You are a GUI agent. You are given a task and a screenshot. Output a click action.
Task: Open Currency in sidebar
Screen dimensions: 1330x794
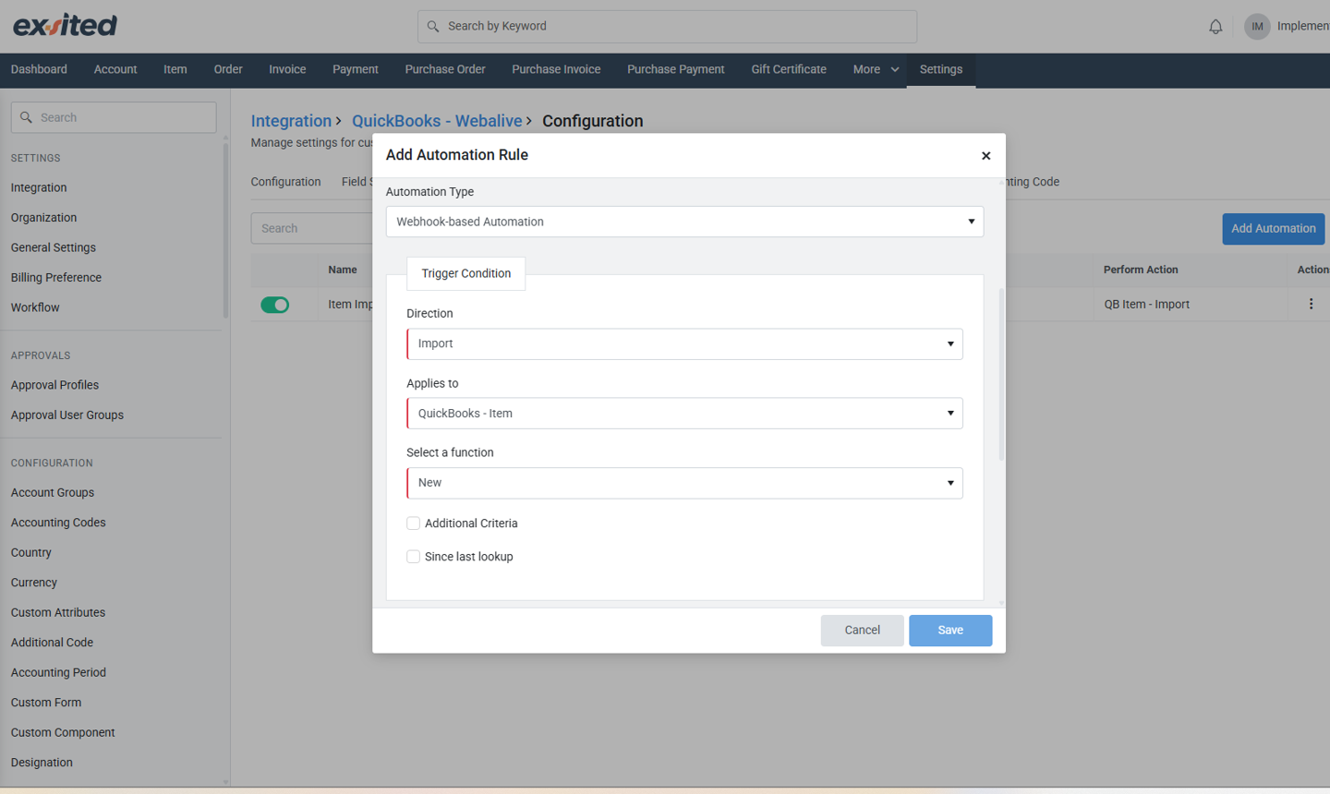click(34, 583)
